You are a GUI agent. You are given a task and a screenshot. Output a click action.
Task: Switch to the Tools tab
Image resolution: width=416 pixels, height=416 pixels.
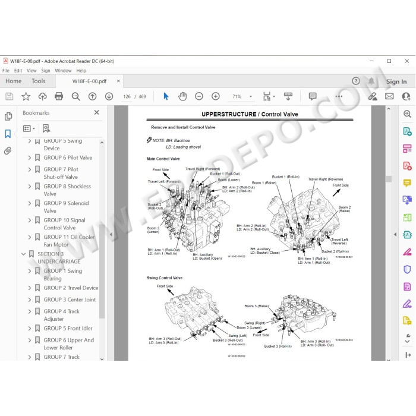click(x=39, y=81)
